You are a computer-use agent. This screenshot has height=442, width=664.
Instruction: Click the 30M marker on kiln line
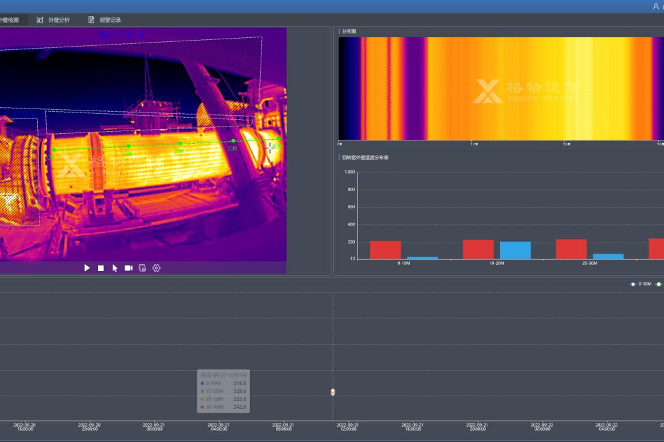(x=233, y=141)
